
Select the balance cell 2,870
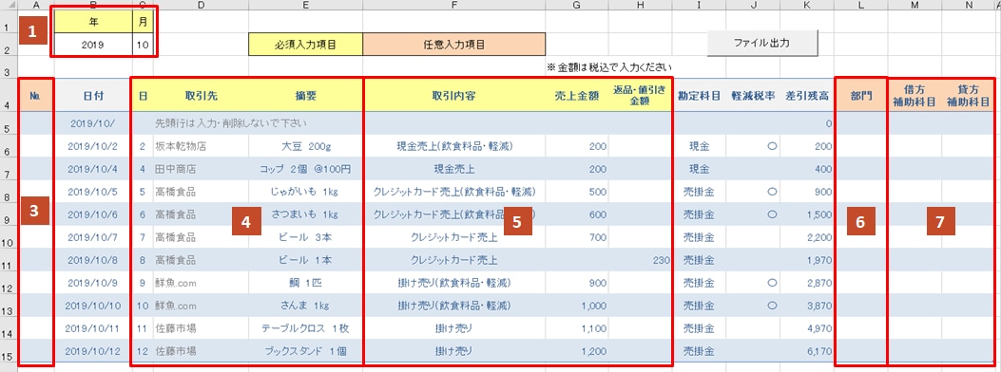[x=808, y=283]
